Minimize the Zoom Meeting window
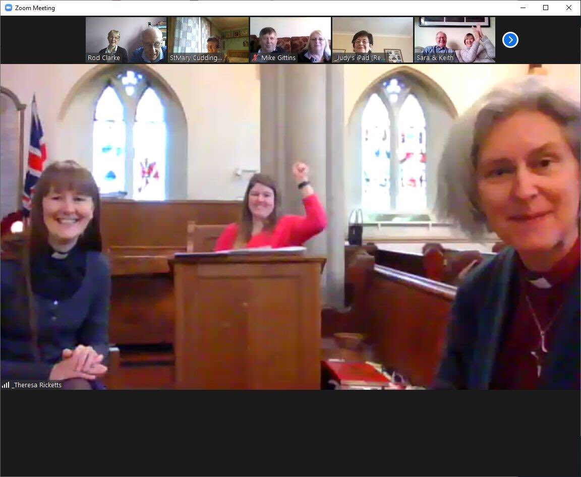 click(x=523, y=8)
